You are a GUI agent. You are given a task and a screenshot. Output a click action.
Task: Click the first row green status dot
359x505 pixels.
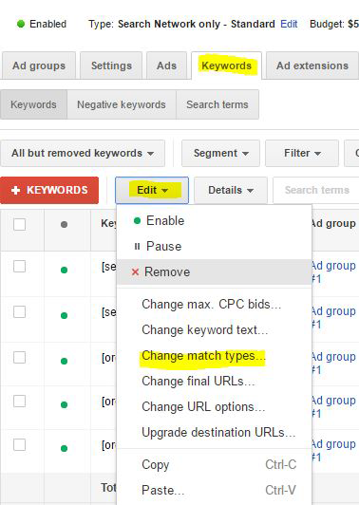(65, 270)
